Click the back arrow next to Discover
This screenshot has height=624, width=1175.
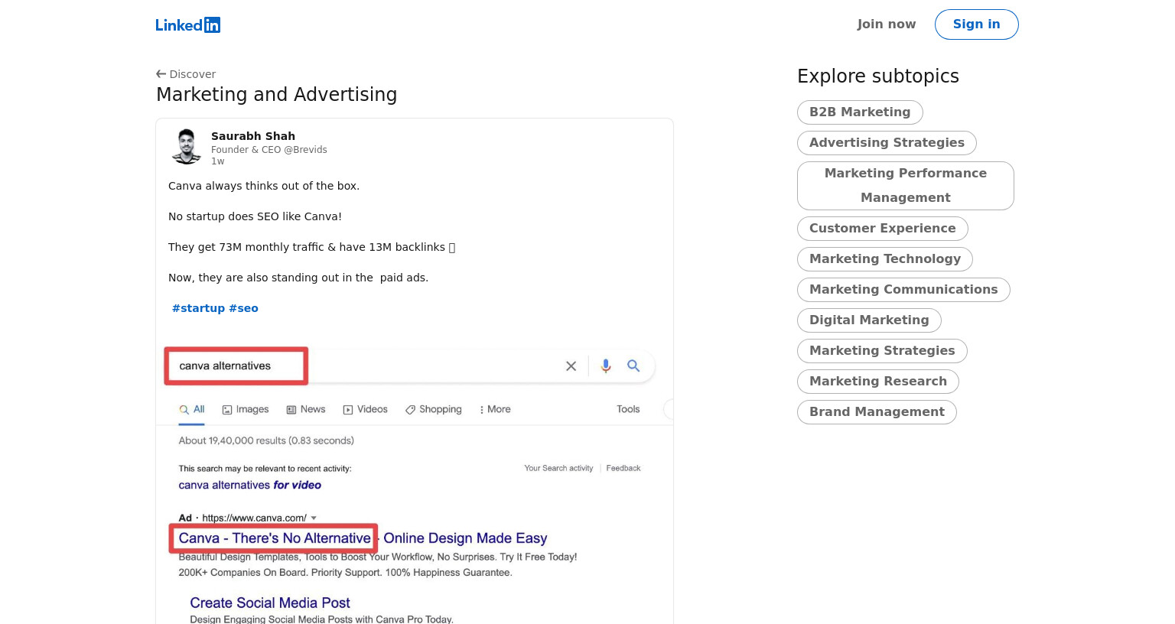[x=161, y=74]
